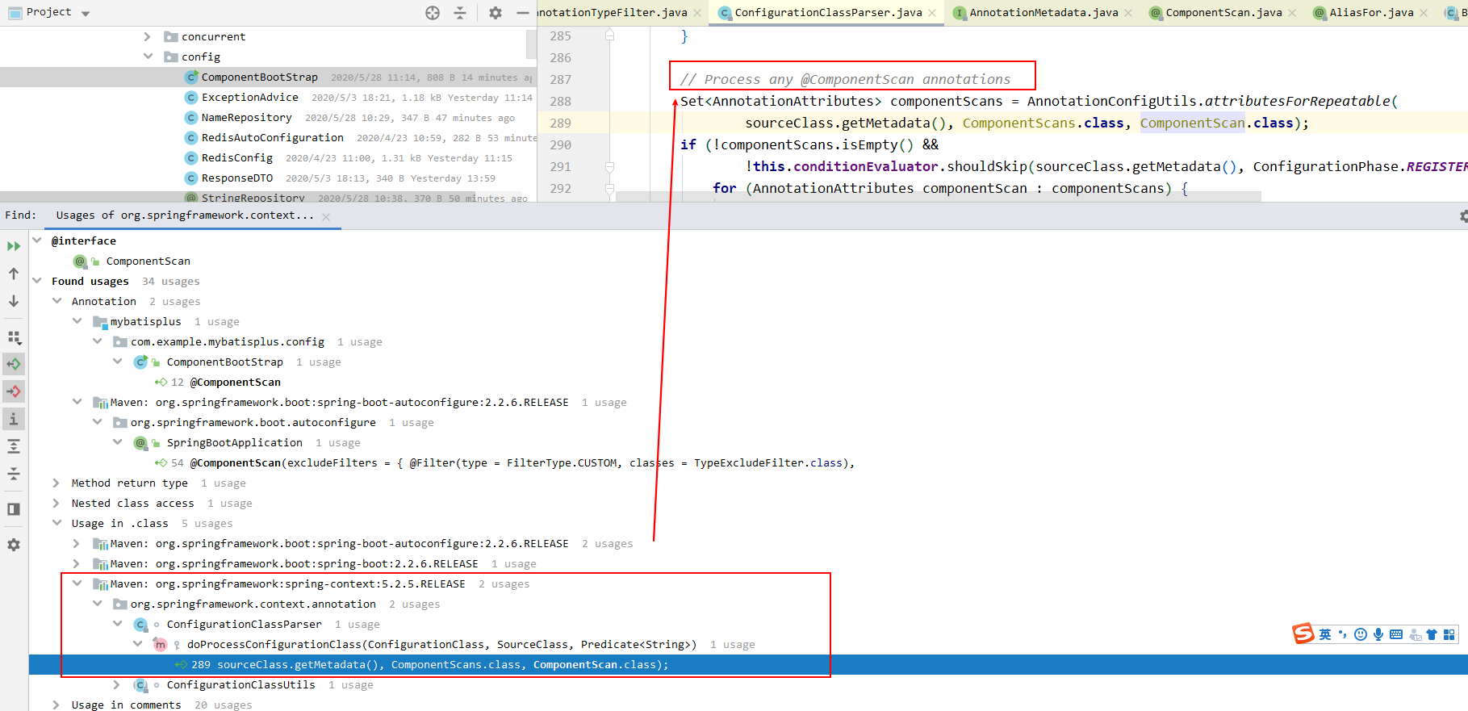Screen dimensions: 1468x711
Task: Open Sogou emoji smiley panel
Action: coord(1361,634)
